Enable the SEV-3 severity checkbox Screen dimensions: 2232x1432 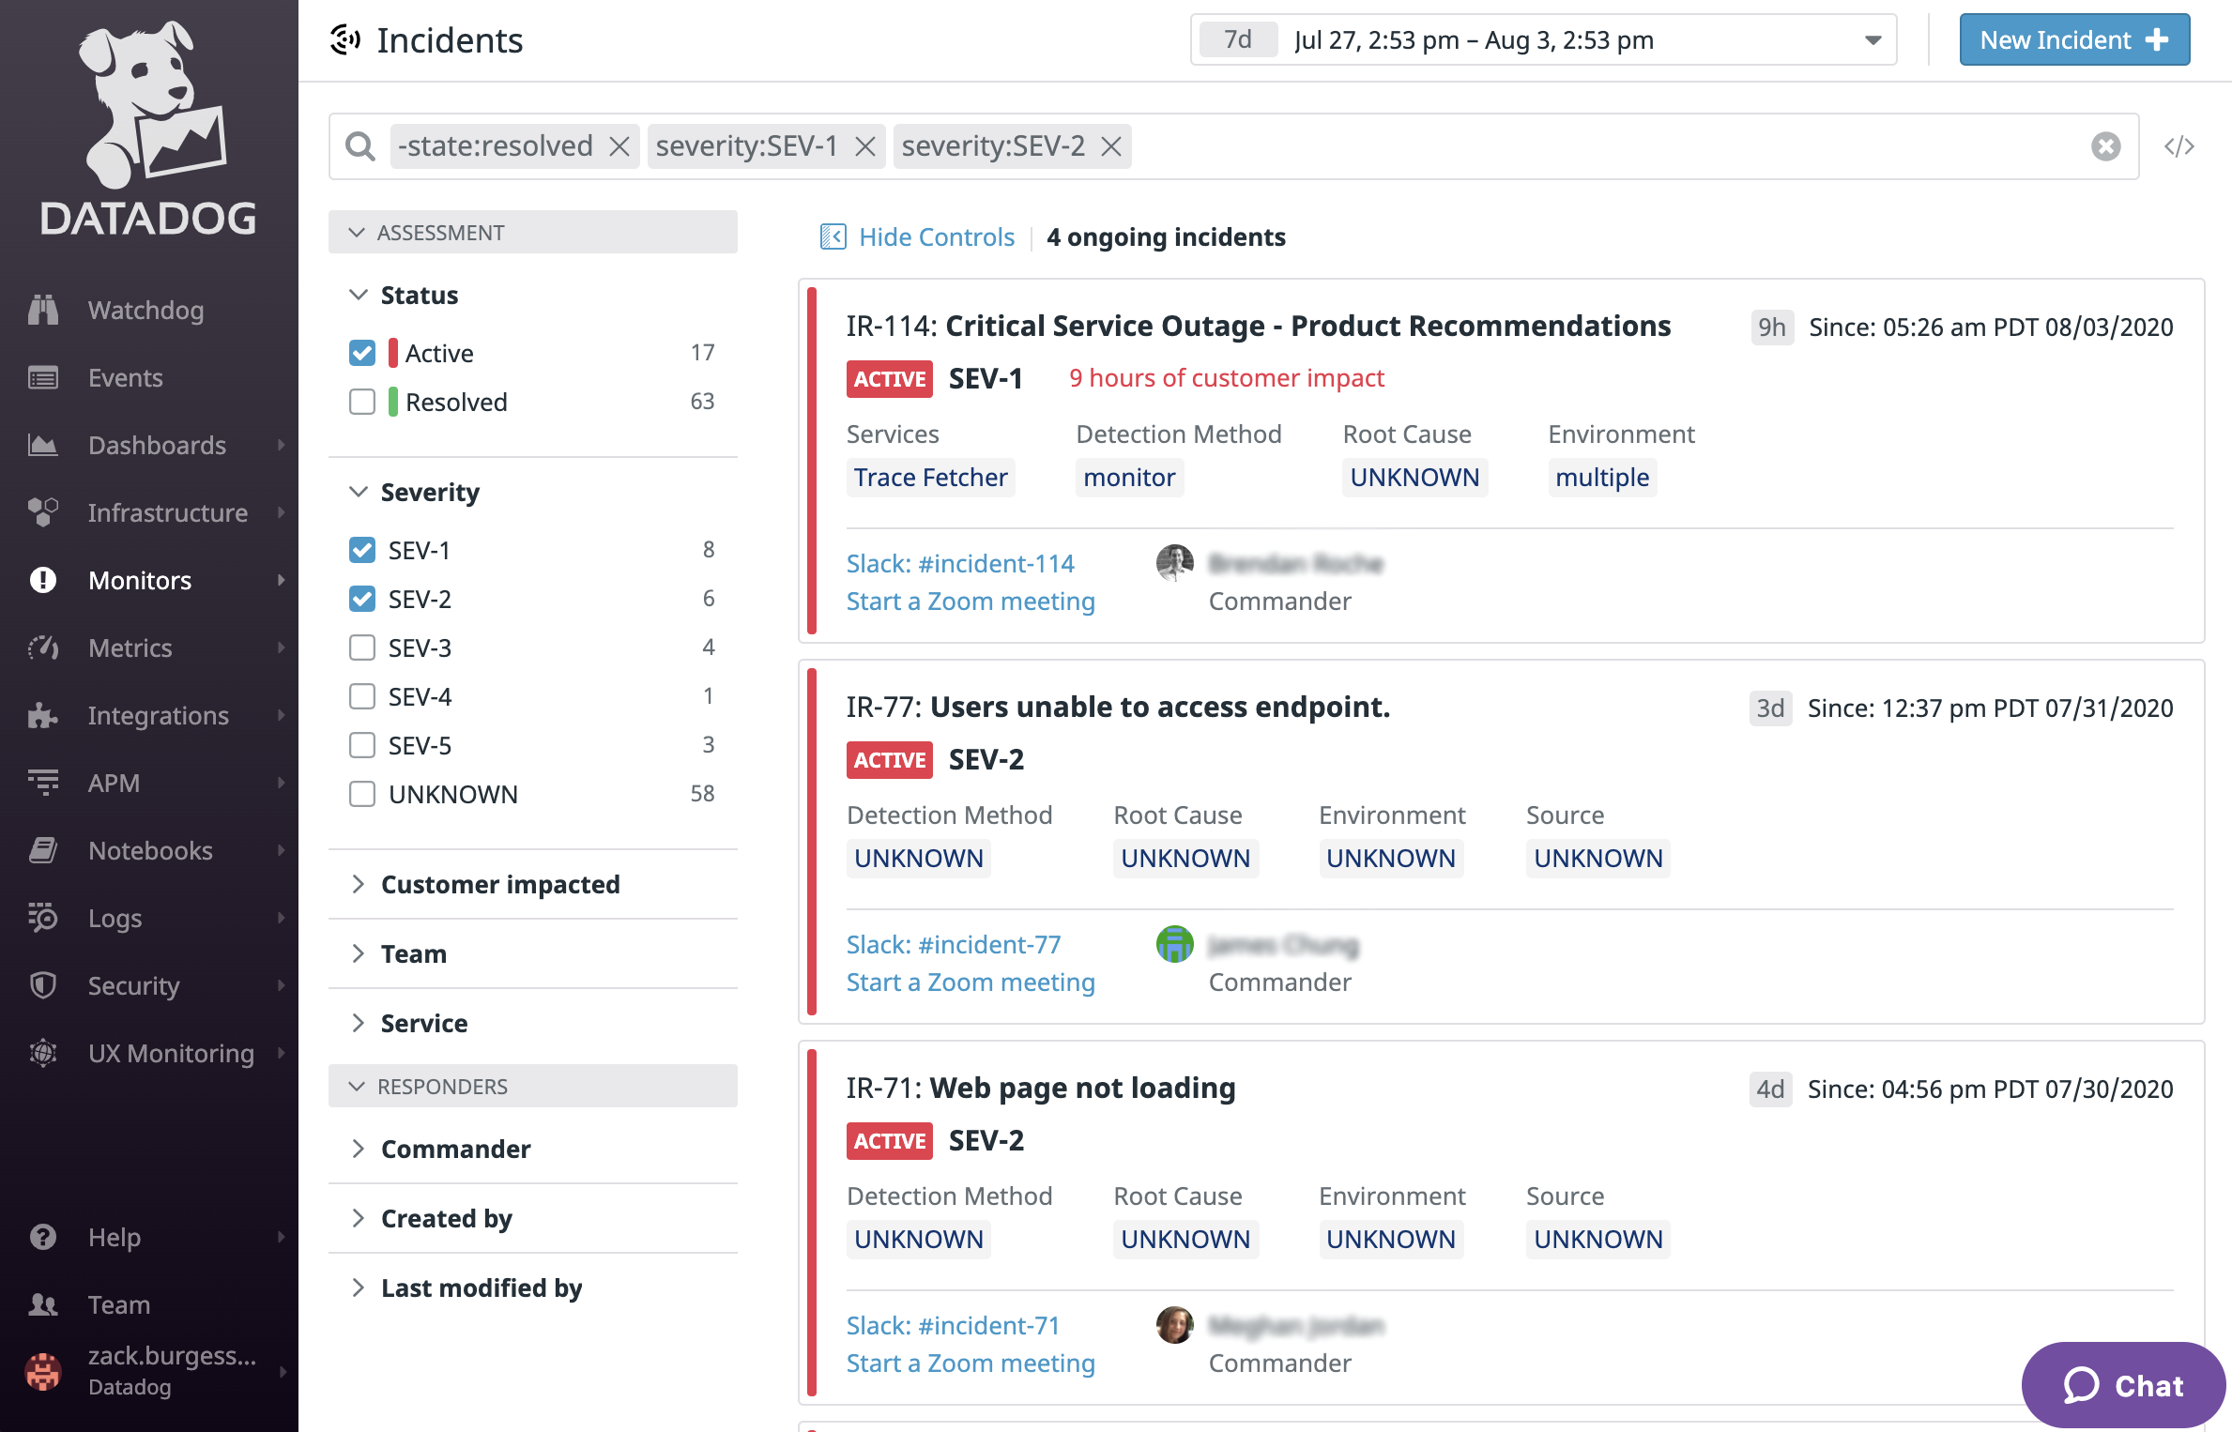pos(362,647)
